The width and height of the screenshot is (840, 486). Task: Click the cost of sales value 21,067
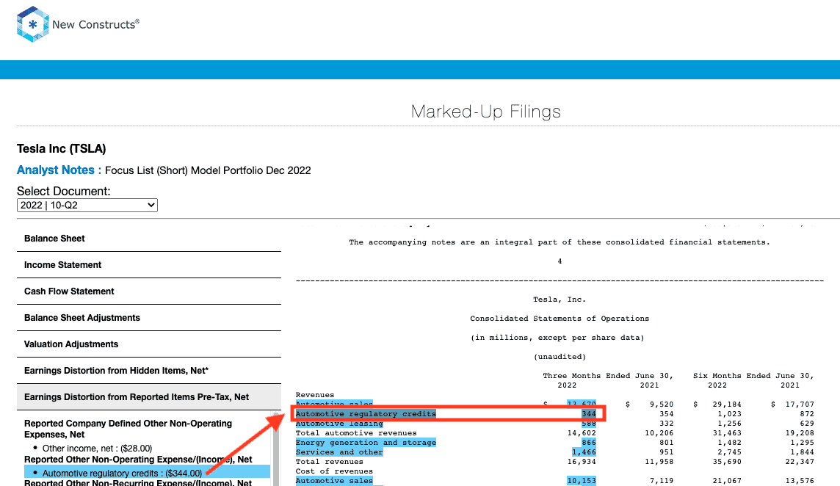(727, 481)
